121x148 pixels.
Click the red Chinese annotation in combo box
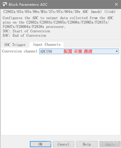pos(78,51)
